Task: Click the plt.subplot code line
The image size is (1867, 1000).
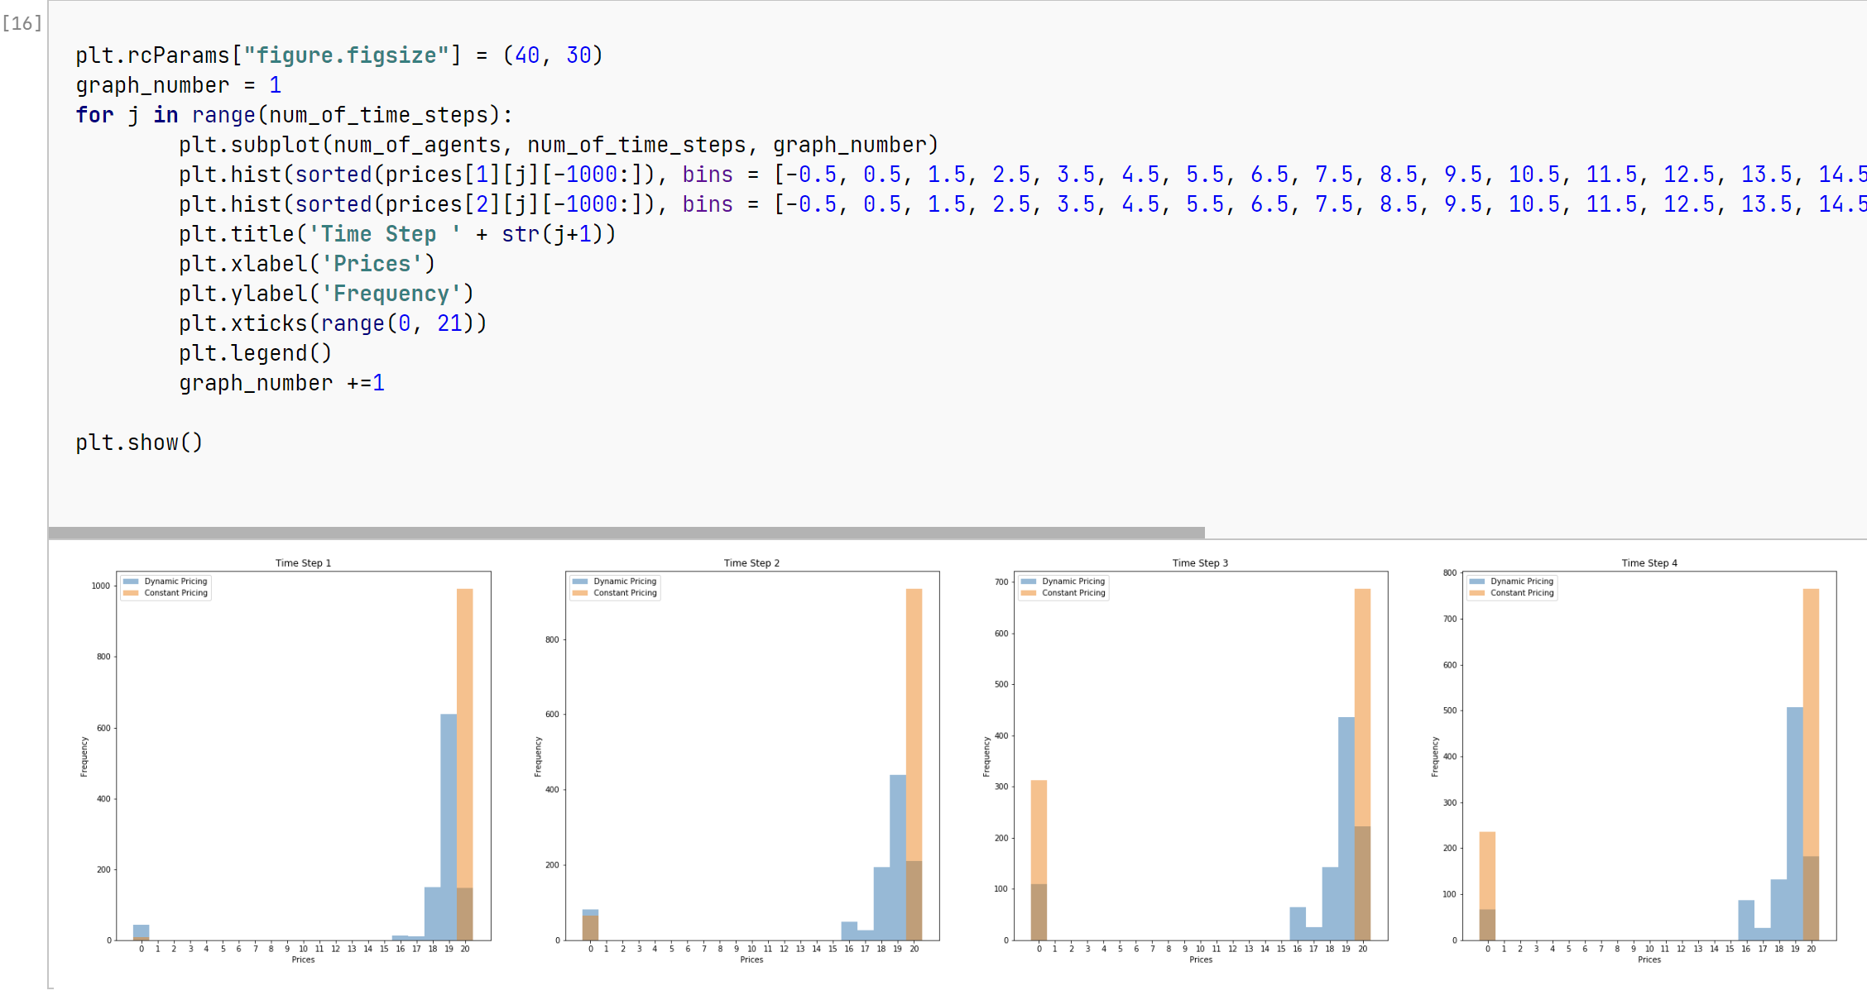Action: (559, 145)
